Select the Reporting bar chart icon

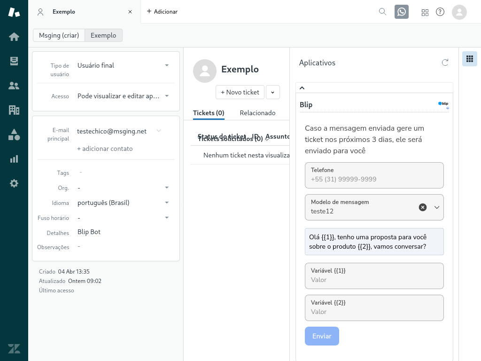click(14, 158)
